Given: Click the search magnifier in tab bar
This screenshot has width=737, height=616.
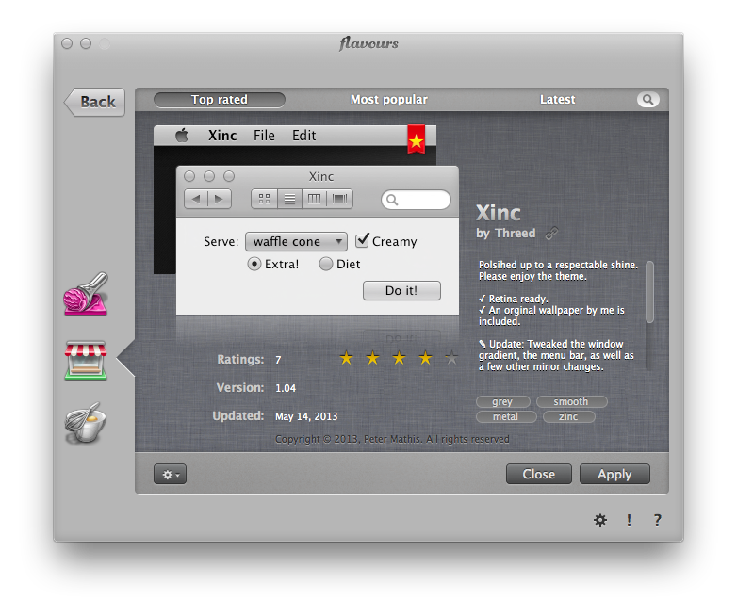Looking at the screenshot, I should coord(648,100).
